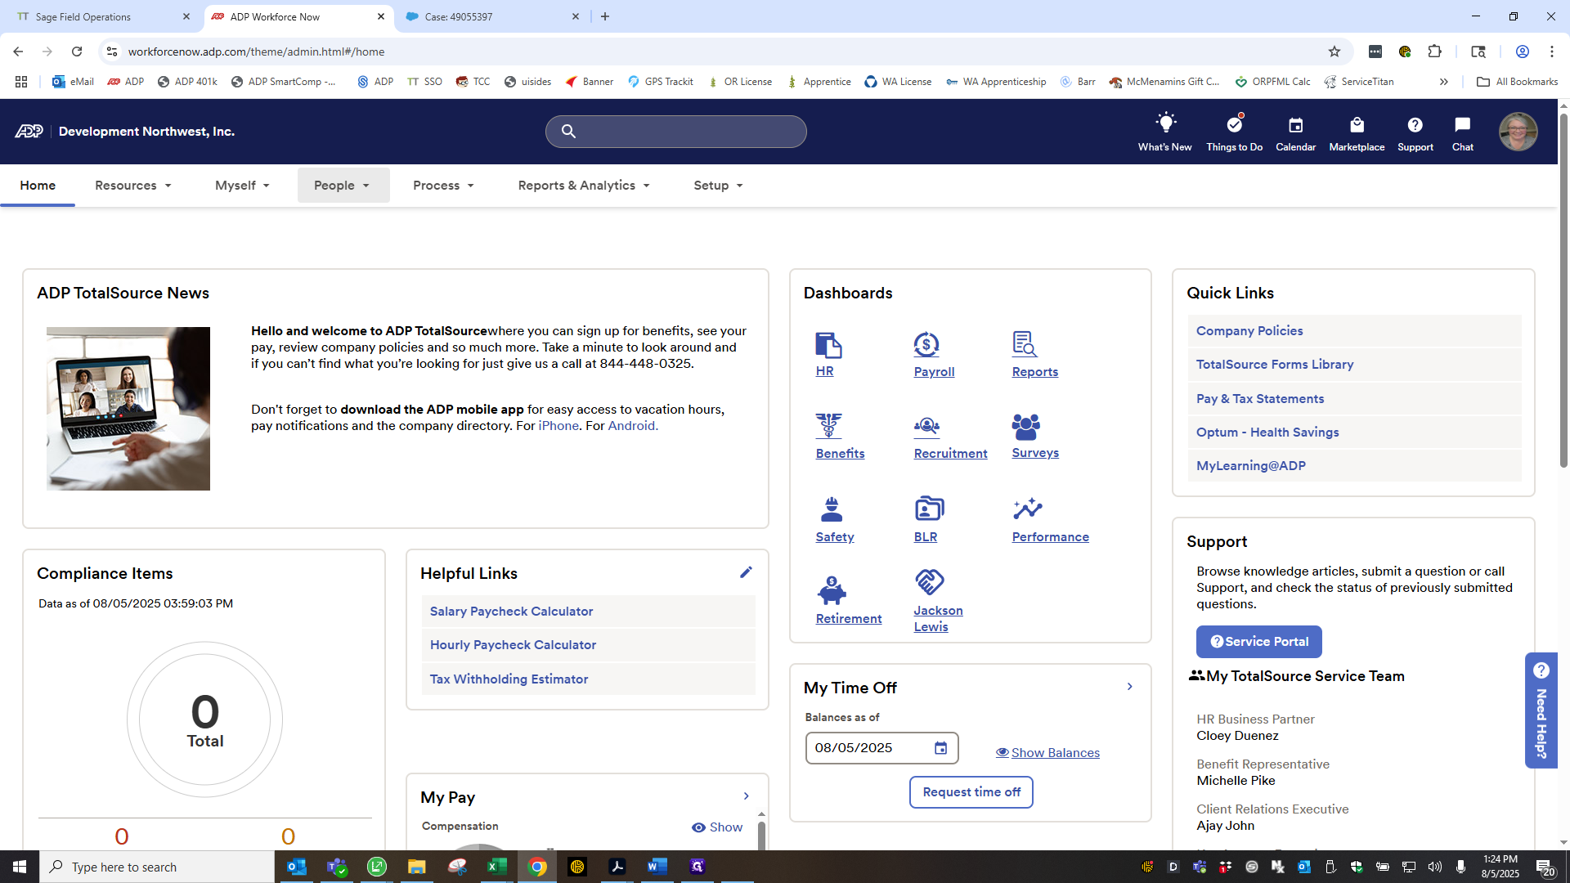This screenshot has height=883, width=1570.
Task: Open the Performance dashboard icon
Action: pyautogui.click(x=1027, y=509)
